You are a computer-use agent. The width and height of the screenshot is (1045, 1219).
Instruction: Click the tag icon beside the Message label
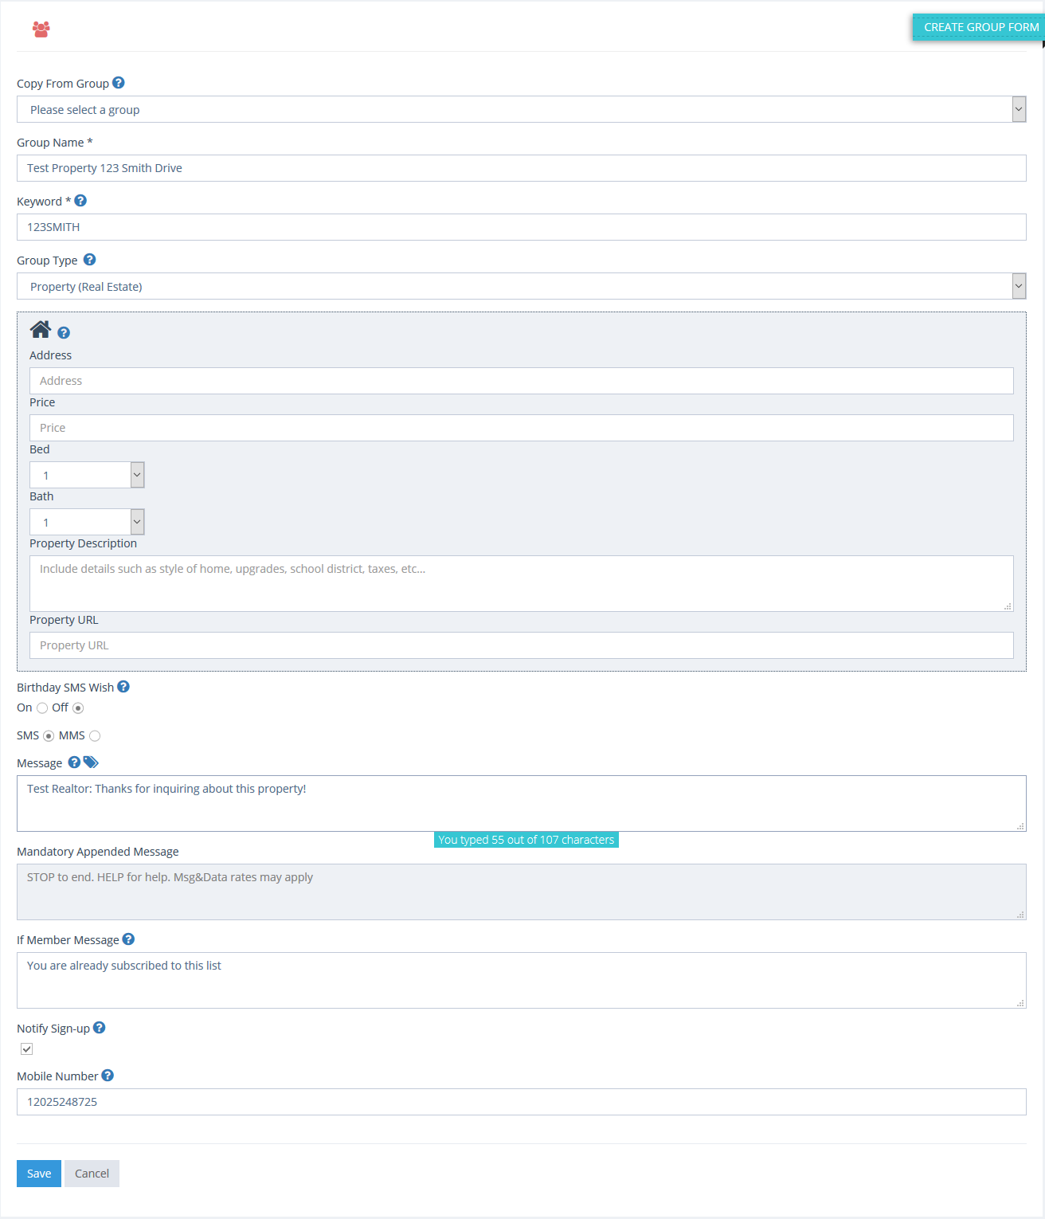(x=91, y=762)
